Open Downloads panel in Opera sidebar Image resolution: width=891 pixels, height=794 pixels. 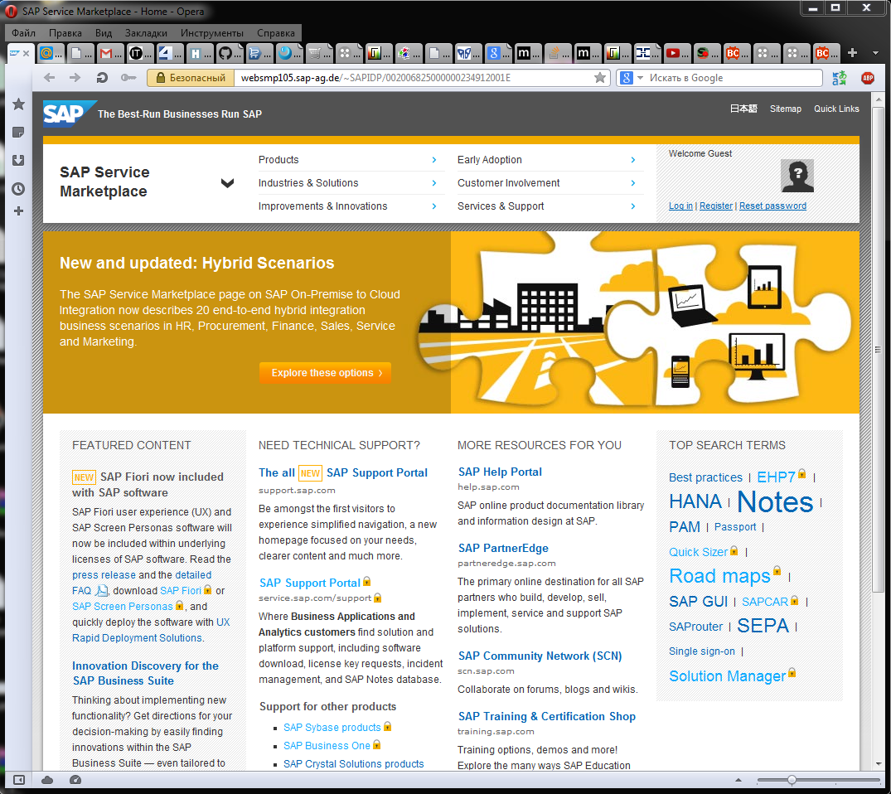coord(19,160)
